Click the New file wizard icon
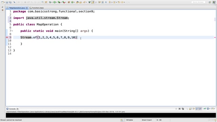217x122 pixels. (2, 2)
